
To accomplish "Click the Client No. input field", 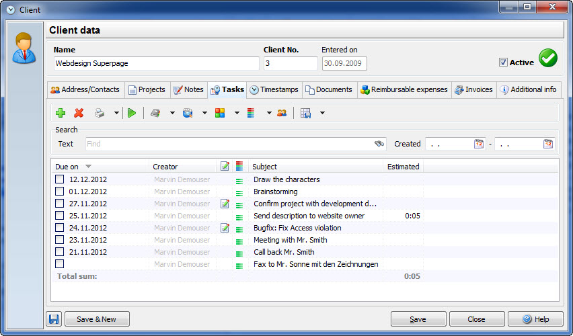I will (x=291, y=63).
